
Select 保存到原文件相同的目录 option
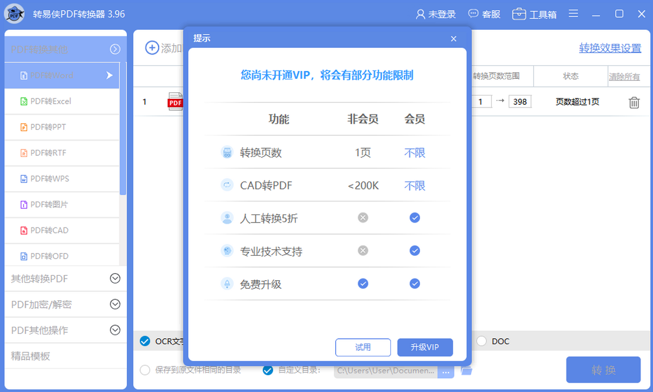tap(145, 370)
